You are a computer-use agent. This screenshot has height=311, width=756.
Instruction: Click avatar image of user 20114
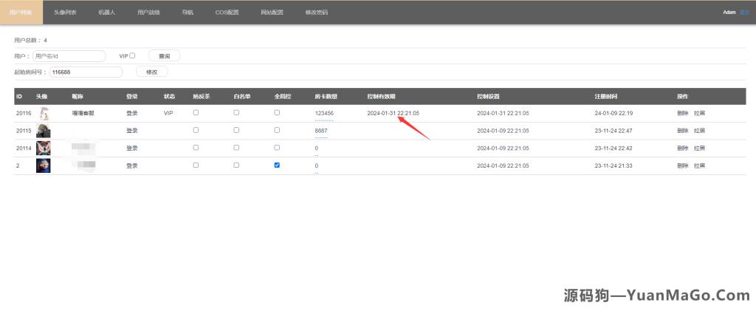point(44,148)
